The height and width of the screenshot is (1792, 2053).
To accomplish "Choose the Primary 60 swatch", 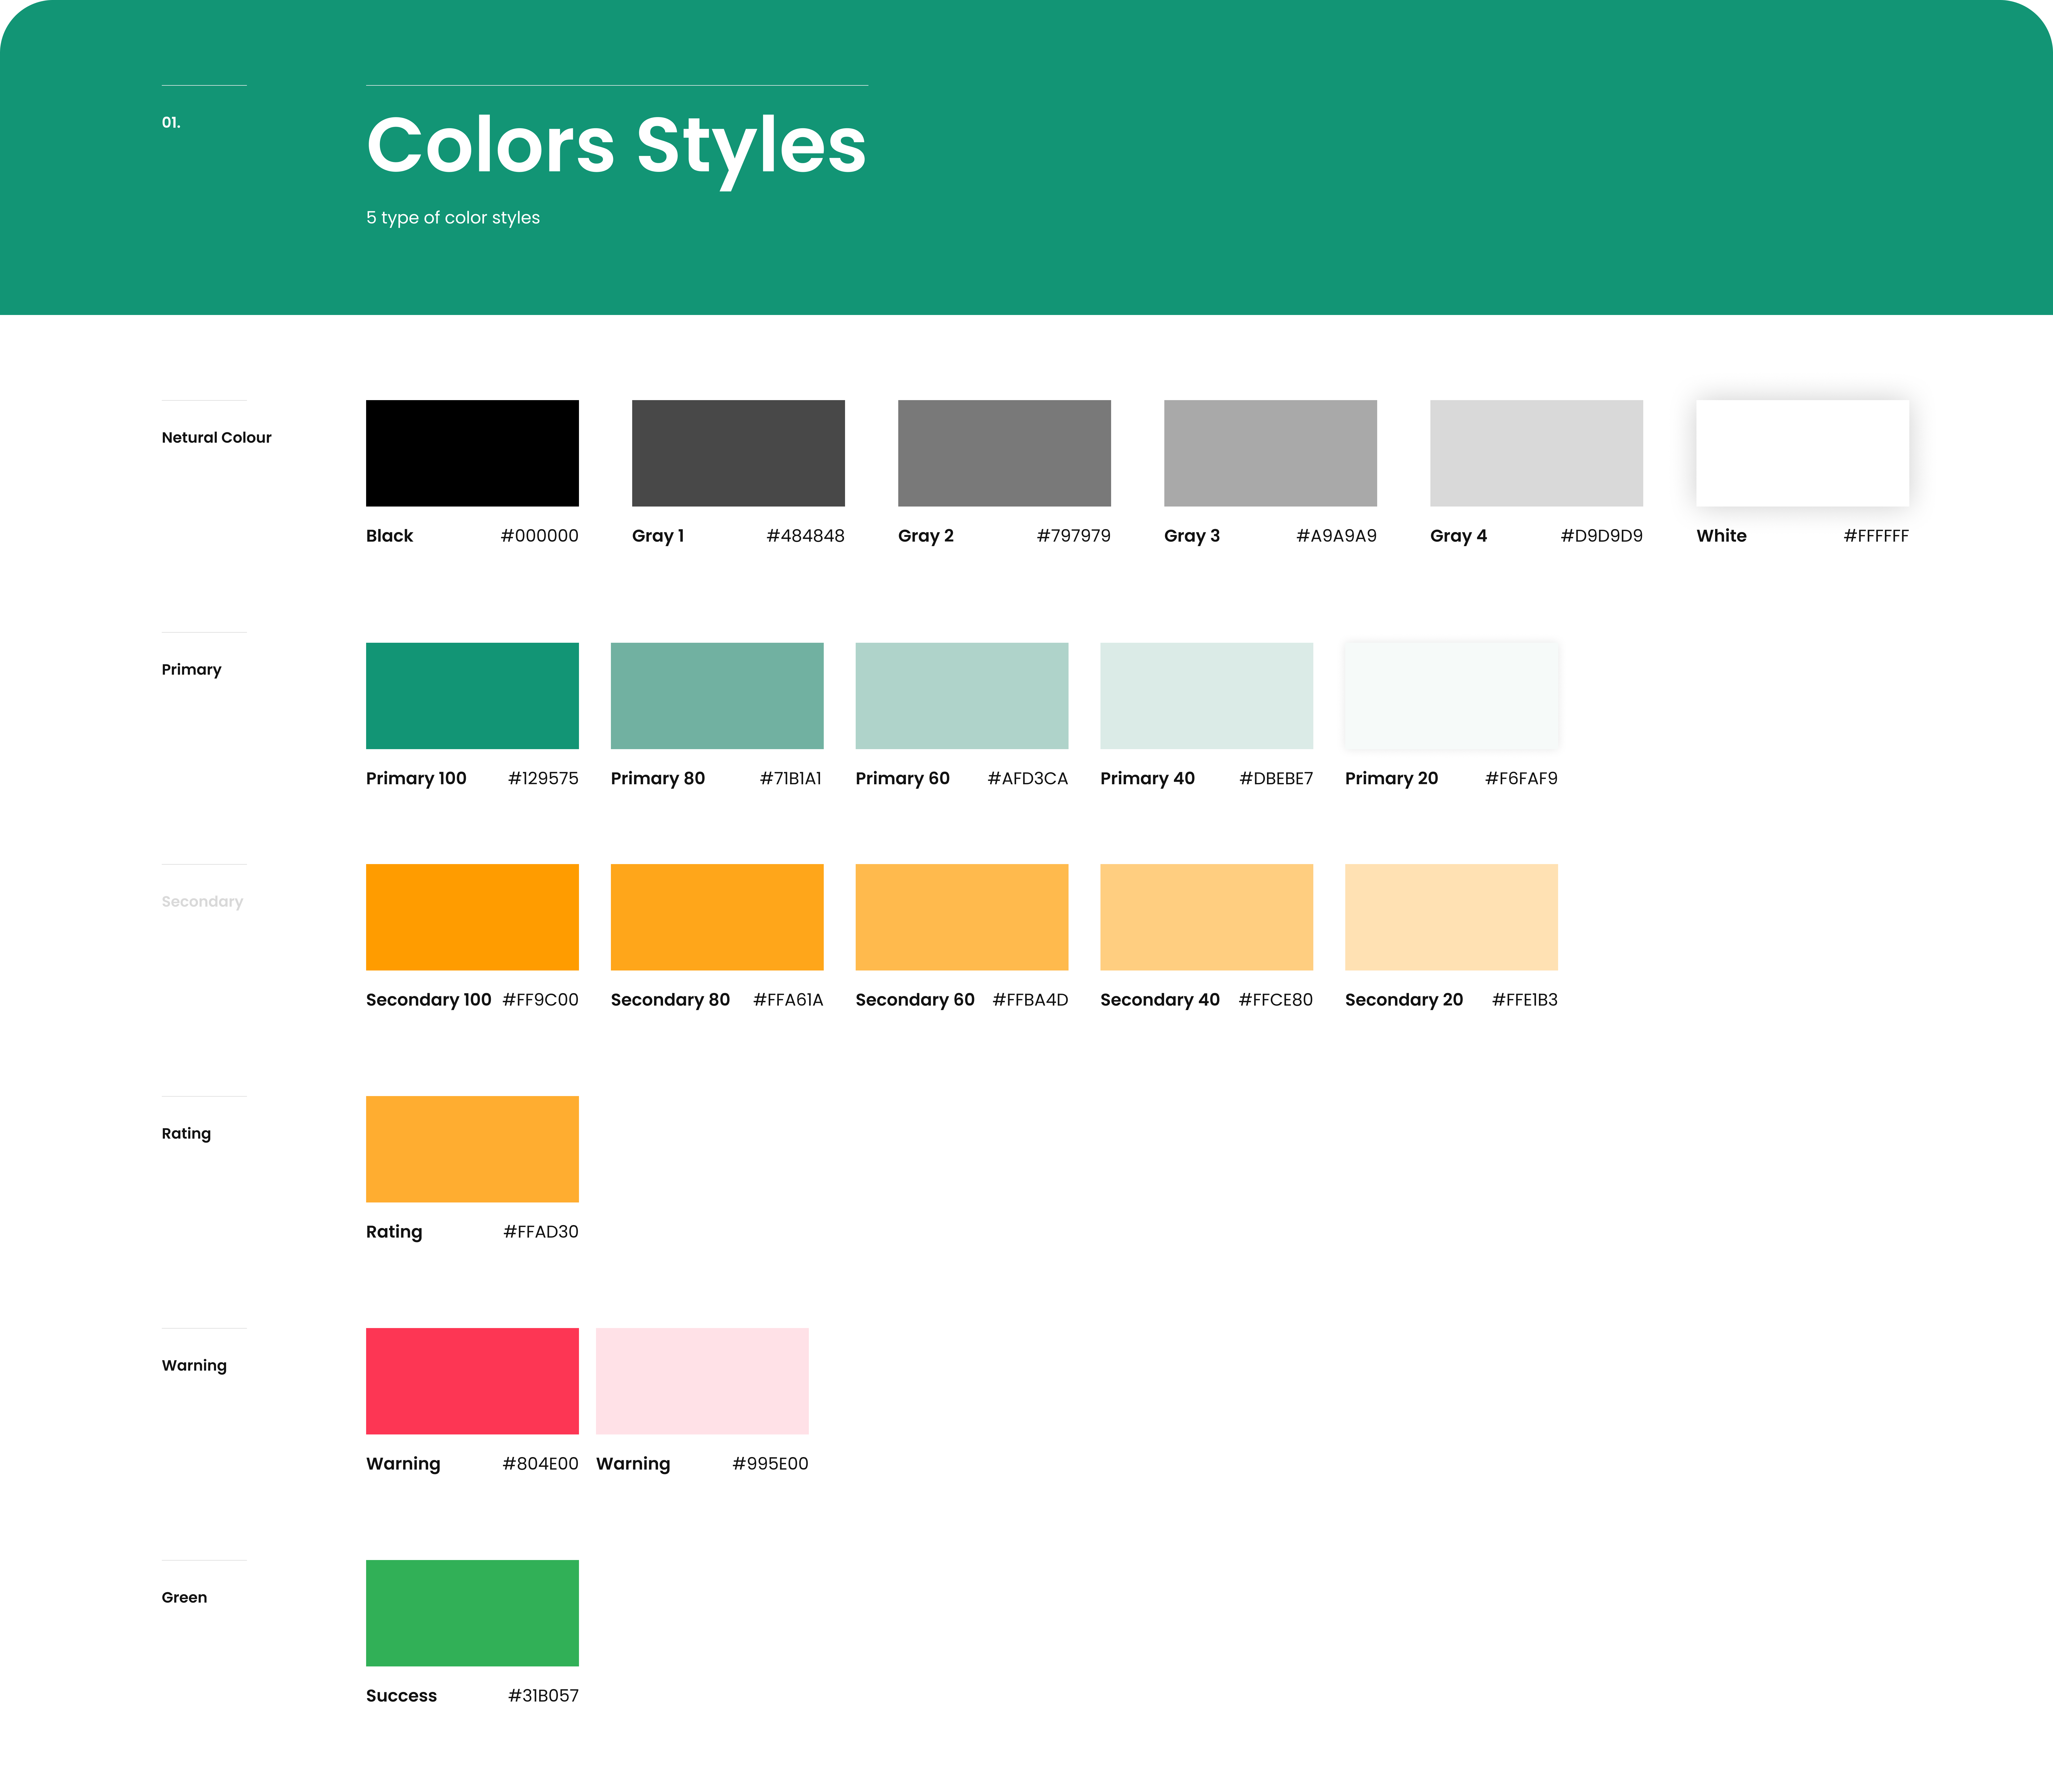I will pyautogui.click(x=962, y=696).
